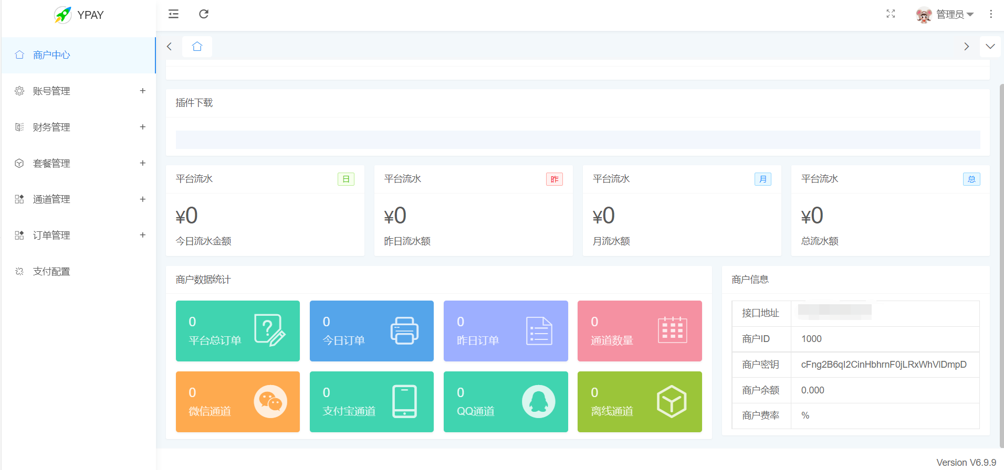The image size is (1004, 470).
Task: Open the tab list dropdown chevron
Action: tap(990, 47)
